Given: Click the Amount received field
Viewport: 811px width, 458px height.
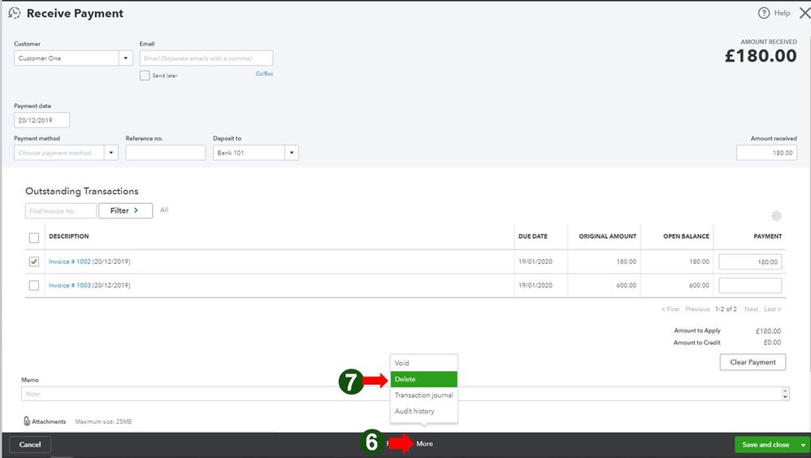Looking at the screenshot, I should point(766,153).
